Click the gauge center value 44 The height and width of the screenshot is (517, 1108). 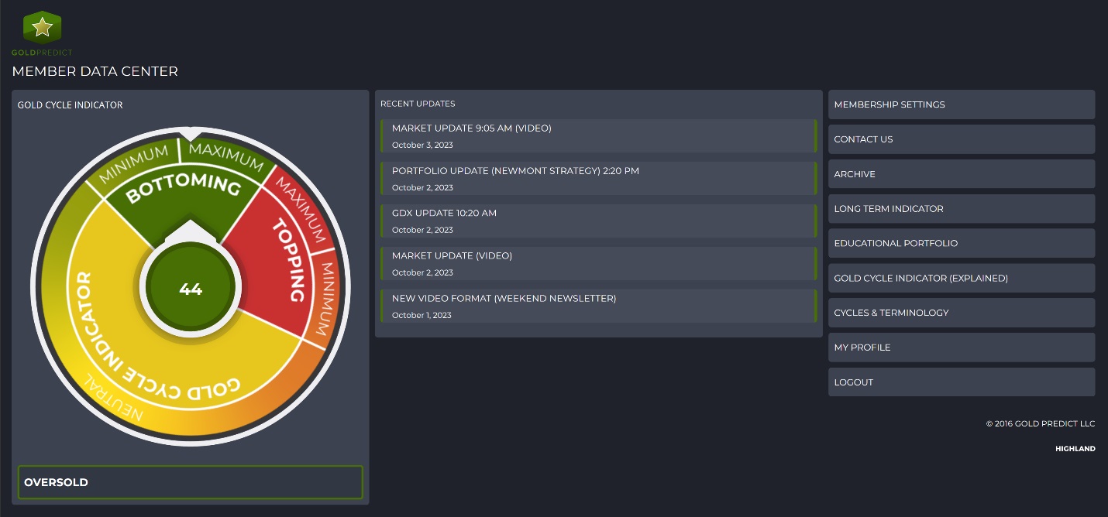click(191, 289)
